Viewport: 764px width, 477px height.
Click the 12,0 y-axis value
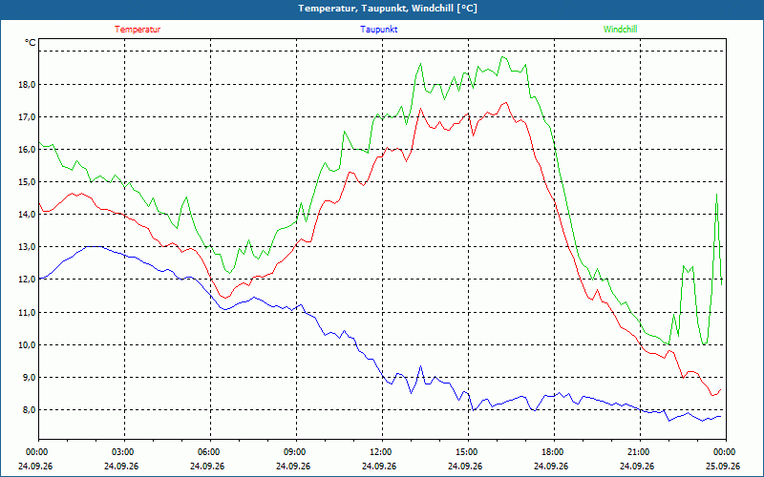(27, 280)
